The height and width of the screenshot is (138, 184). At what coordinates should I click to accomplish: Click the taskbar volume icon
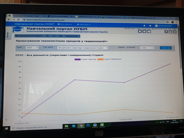(164, 122)
